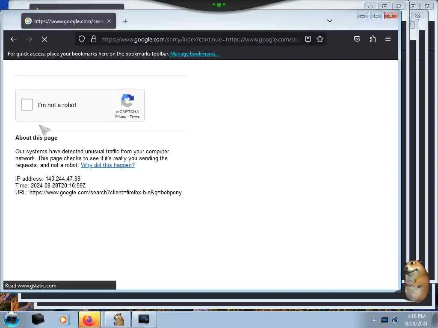
Task: Open the reCAPTCHA Privacy link
Action: [121, 117]
